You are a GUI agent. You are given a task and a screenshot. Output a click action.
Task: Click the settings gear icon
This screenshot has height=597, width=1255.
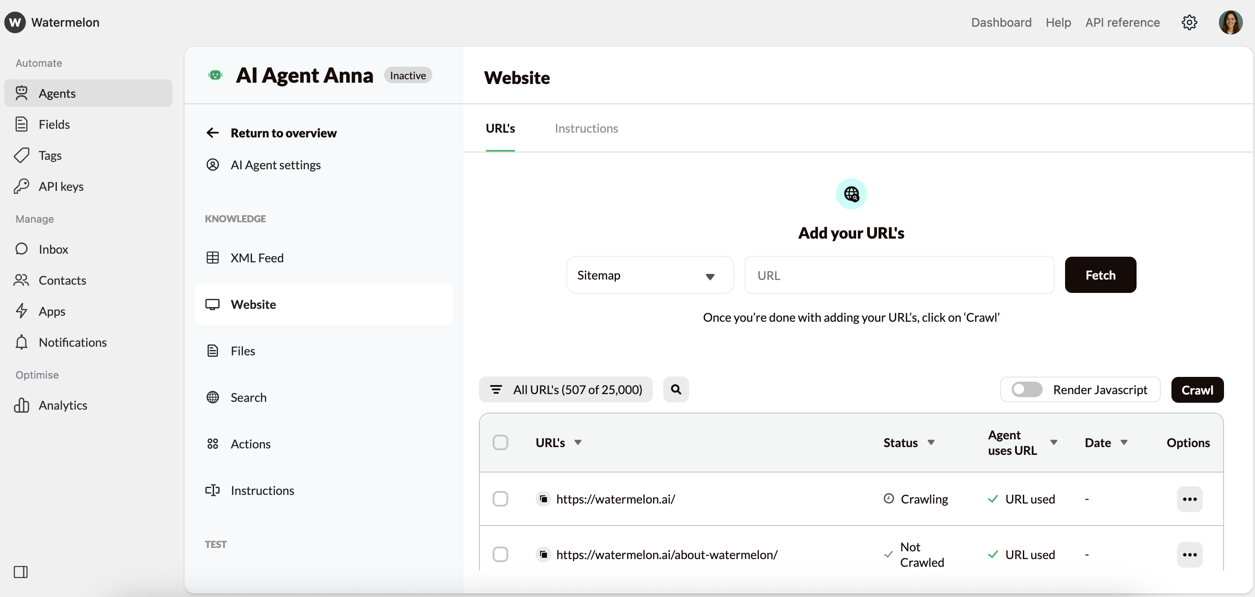pos(1189,22)
